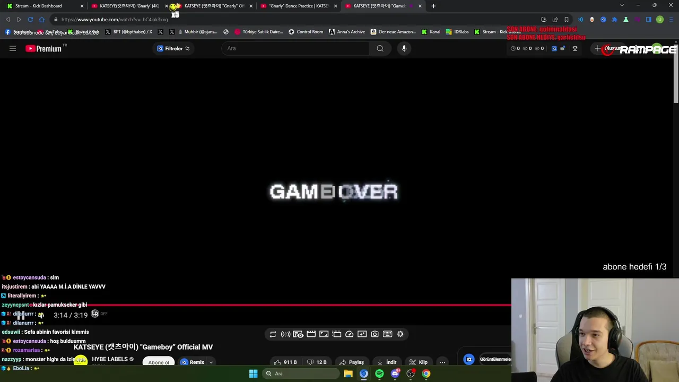Open Google Chrome from the taskbar
The width and height of the screenshot is (679, 382).
pos(426,374)
